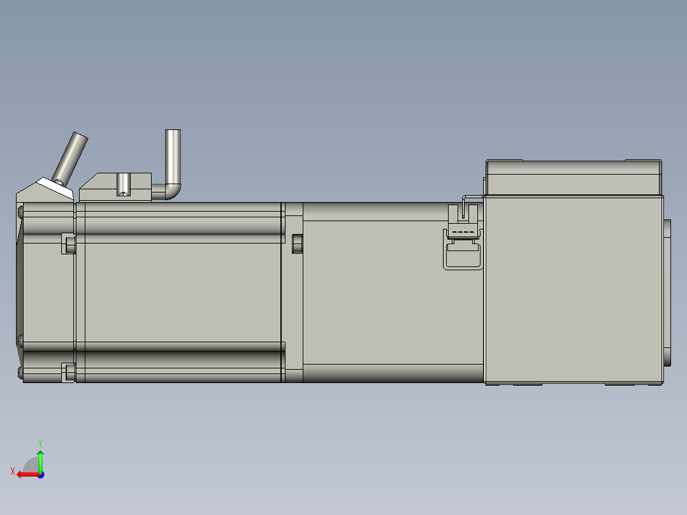The image size is (687, 515).
Task: Select the blue origin point of the triad
Action: [41, 475]
